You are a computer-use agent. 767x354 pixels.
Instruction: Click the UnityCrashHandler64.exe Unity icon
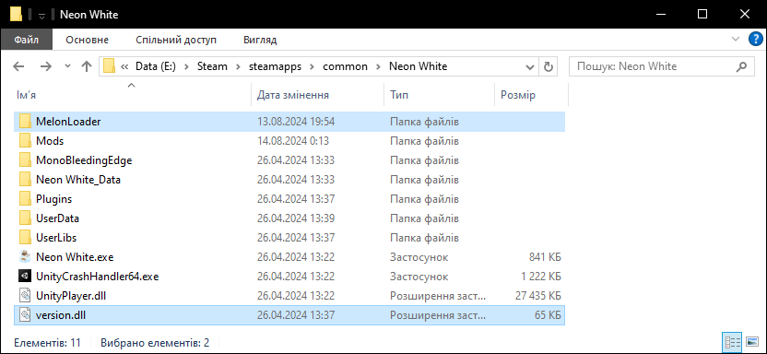[x=26, y=277]
